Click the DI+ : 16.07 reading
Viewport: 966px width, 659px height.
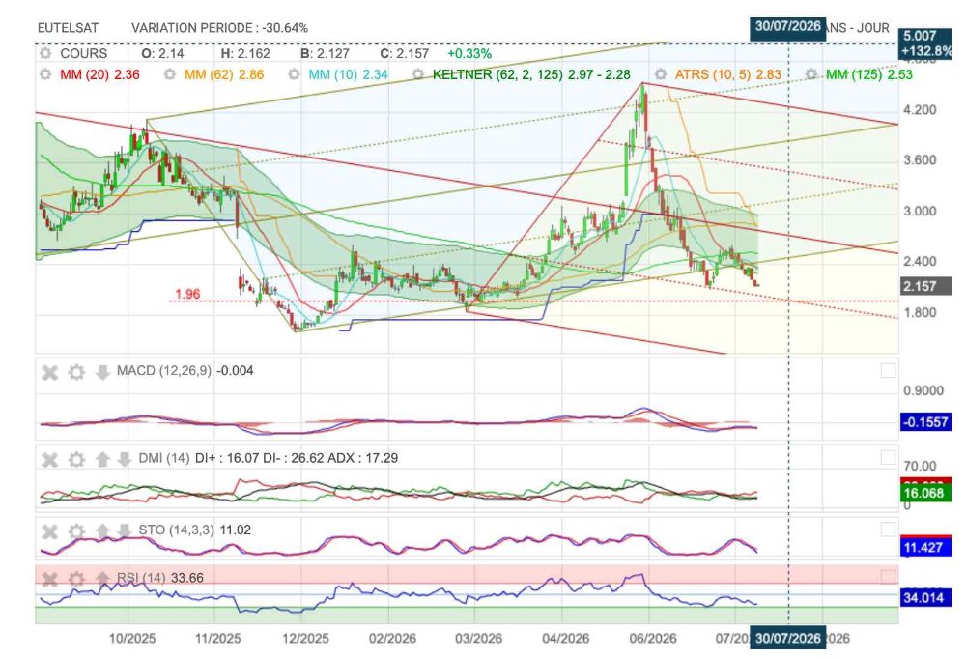tap(227, 458)
